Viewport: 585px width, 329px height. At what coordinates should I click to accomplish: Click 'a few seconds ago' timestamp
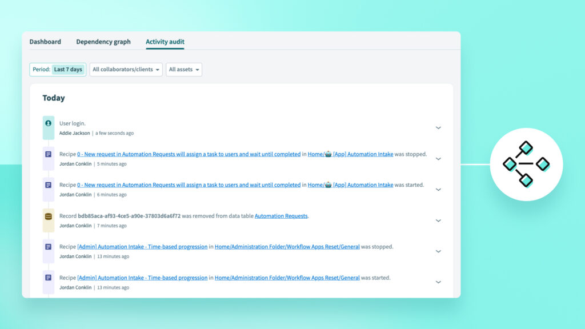coord(114,133)
